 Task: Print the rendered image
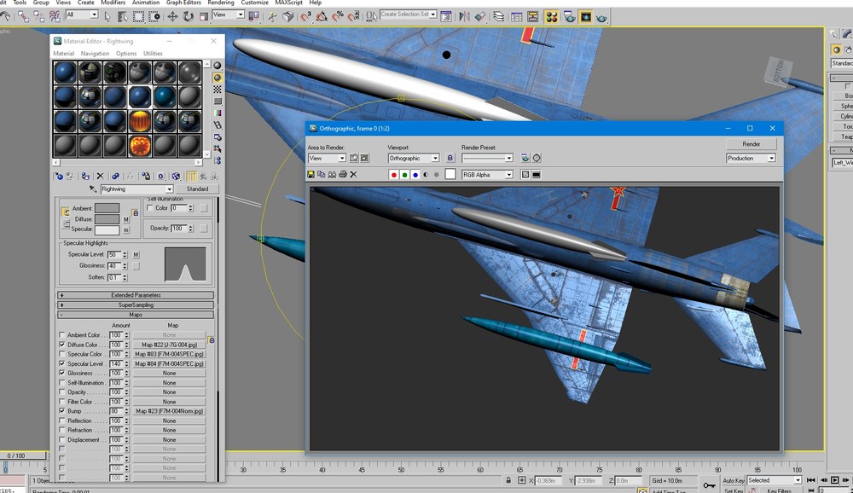tap(343, 175)
